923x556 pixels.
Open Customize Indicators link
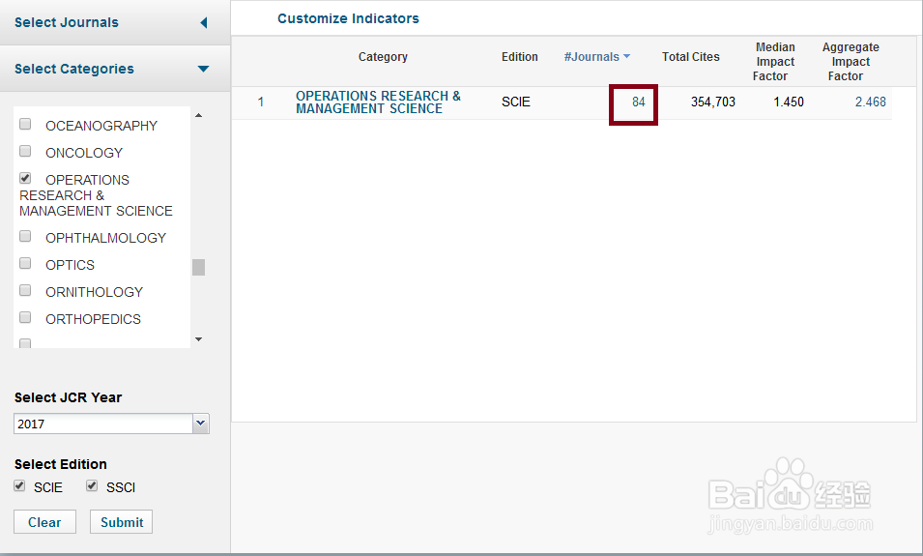coord(348,18)
